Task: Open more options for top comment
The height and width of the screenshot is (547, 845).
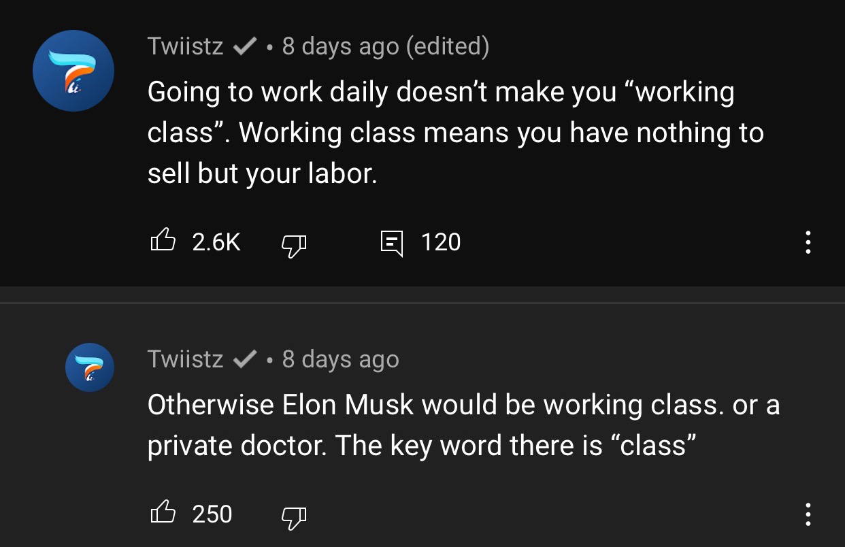Action: [808, 242]
